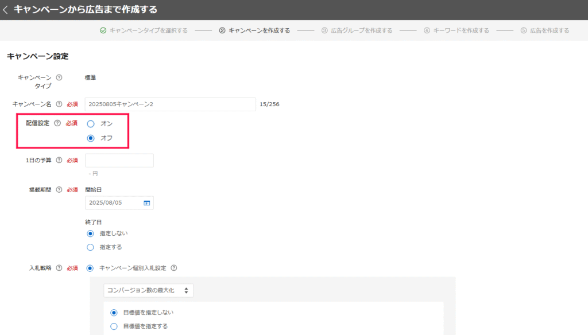
Task: Select 指定する for end date
Action: (90, 247)
